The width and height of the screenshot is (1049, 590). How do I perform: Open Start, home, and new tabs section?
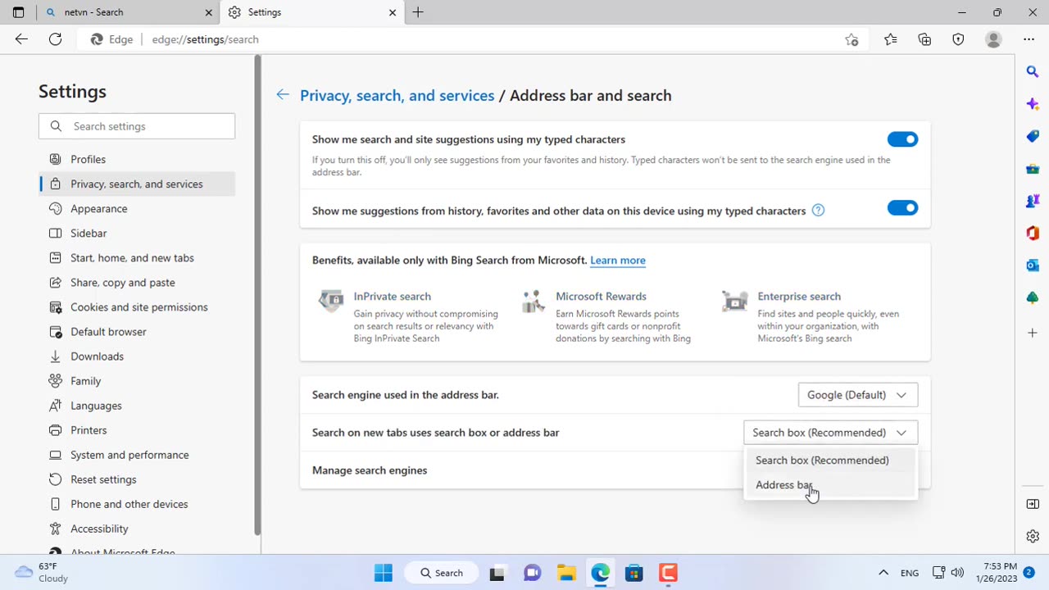(x=137, y=257)
